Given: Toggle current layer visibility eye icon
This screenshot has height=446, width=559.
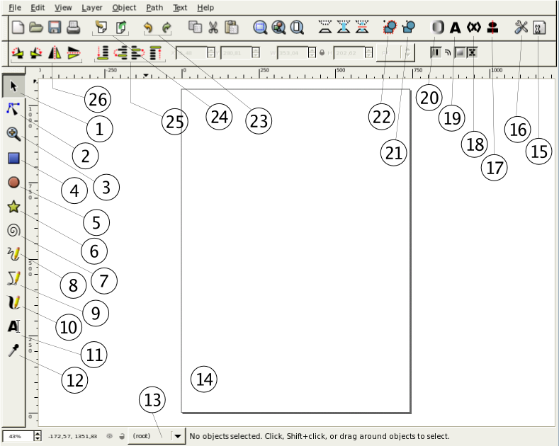Looking at the screenshot, I should pyautogui.click(x=110, y=436).
